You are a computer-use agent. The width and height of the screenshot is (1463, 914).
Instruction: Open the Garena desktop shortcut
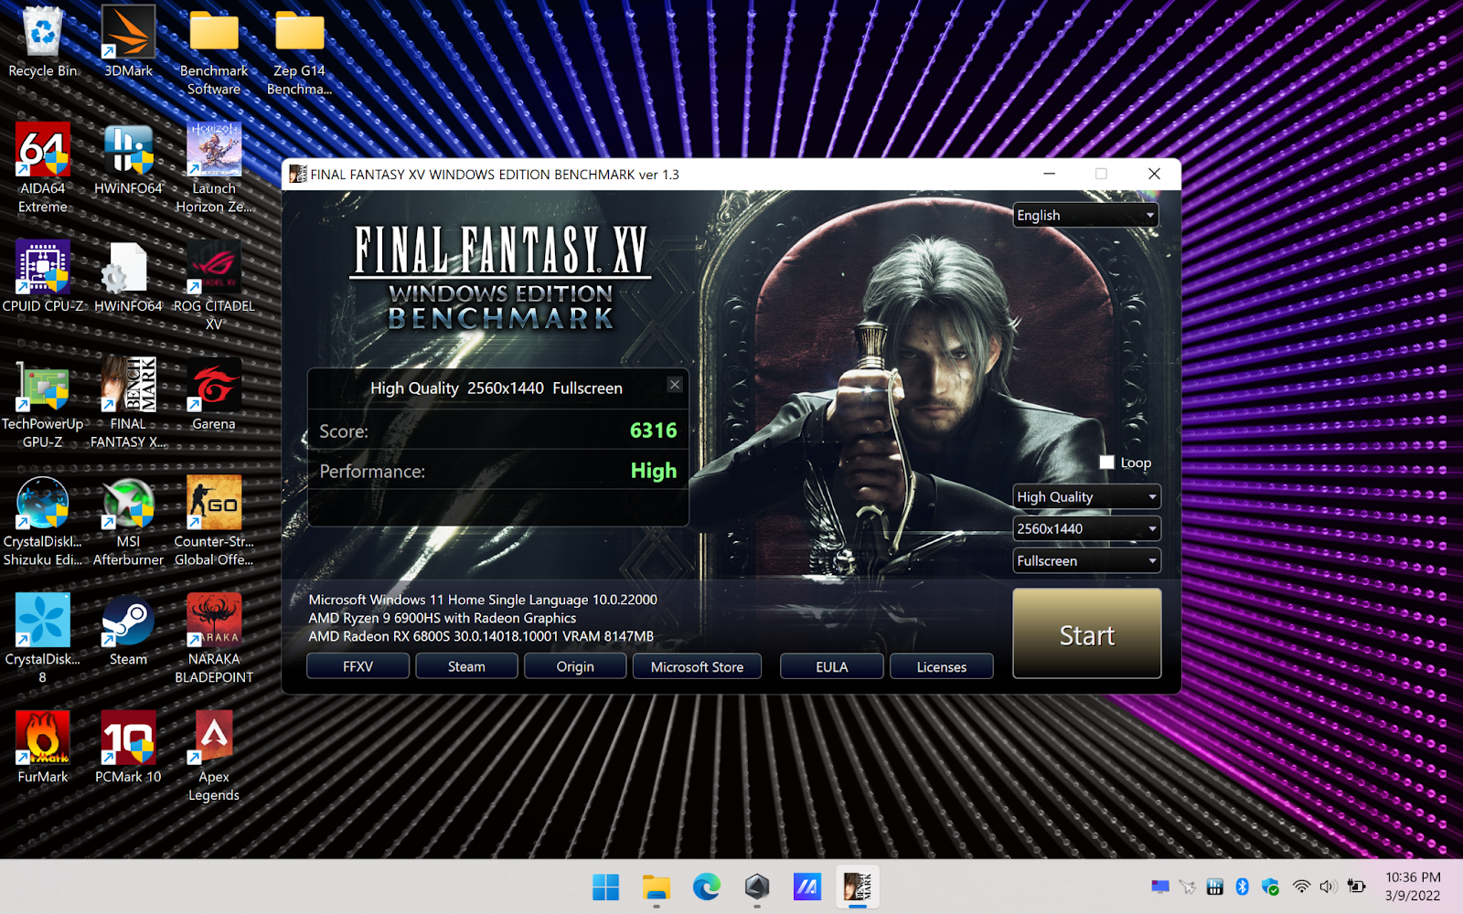tap(214, 395)
